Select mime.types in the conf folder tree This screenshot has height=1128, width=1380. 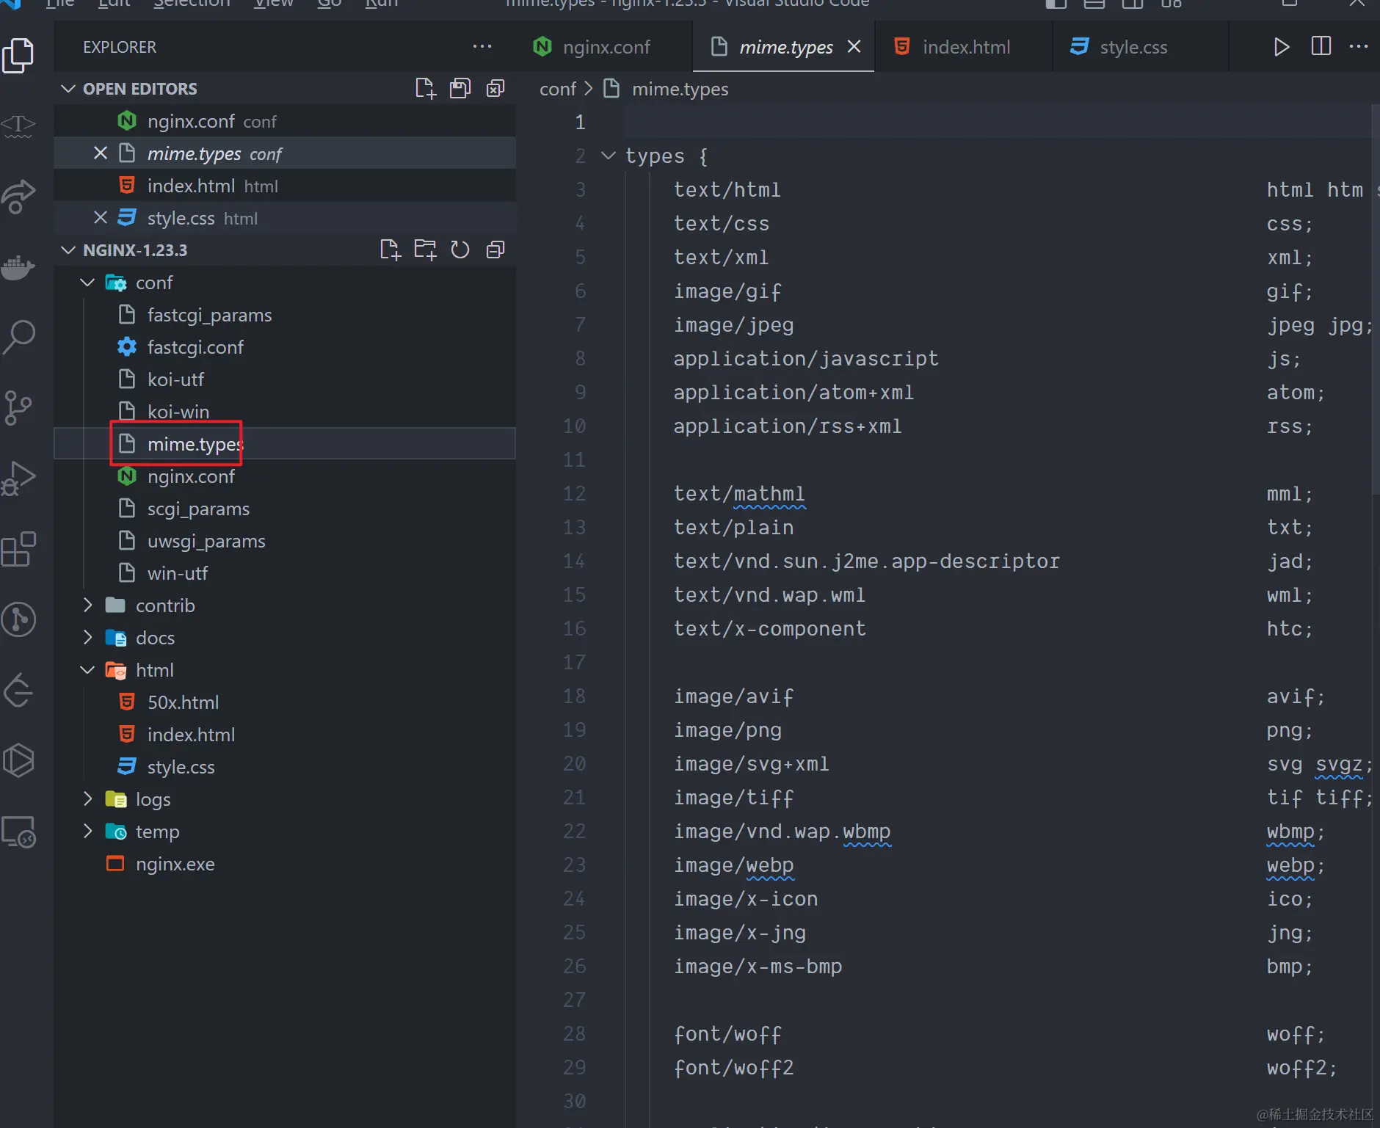point(285,443)
